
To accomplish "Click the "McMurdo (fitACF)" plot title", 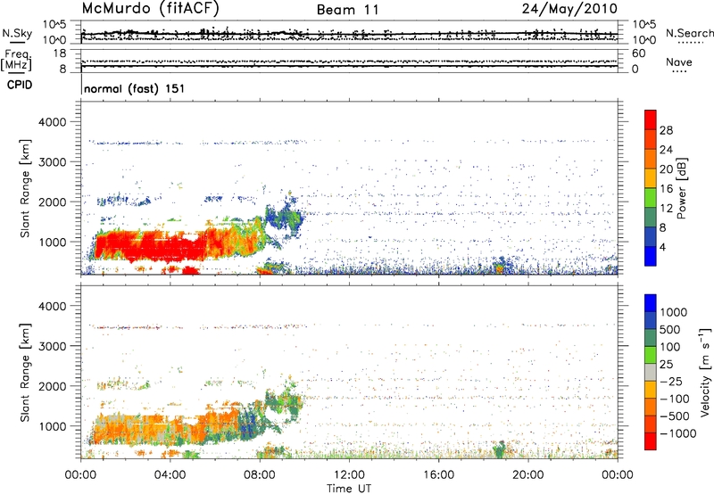I will point(150,9).
